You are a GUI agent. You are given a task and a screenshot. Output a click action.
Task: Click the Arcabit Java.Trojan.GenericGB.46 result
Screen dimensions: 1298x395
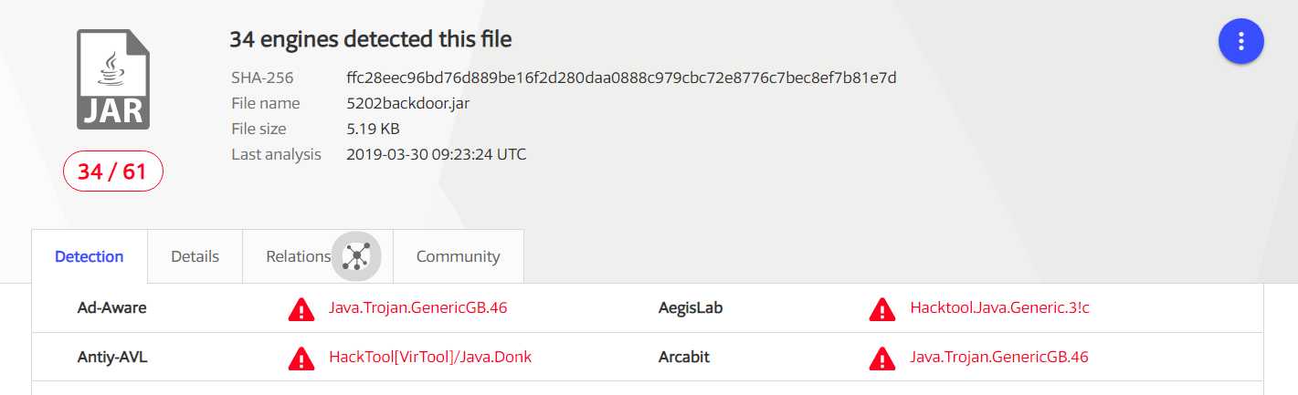999,357
